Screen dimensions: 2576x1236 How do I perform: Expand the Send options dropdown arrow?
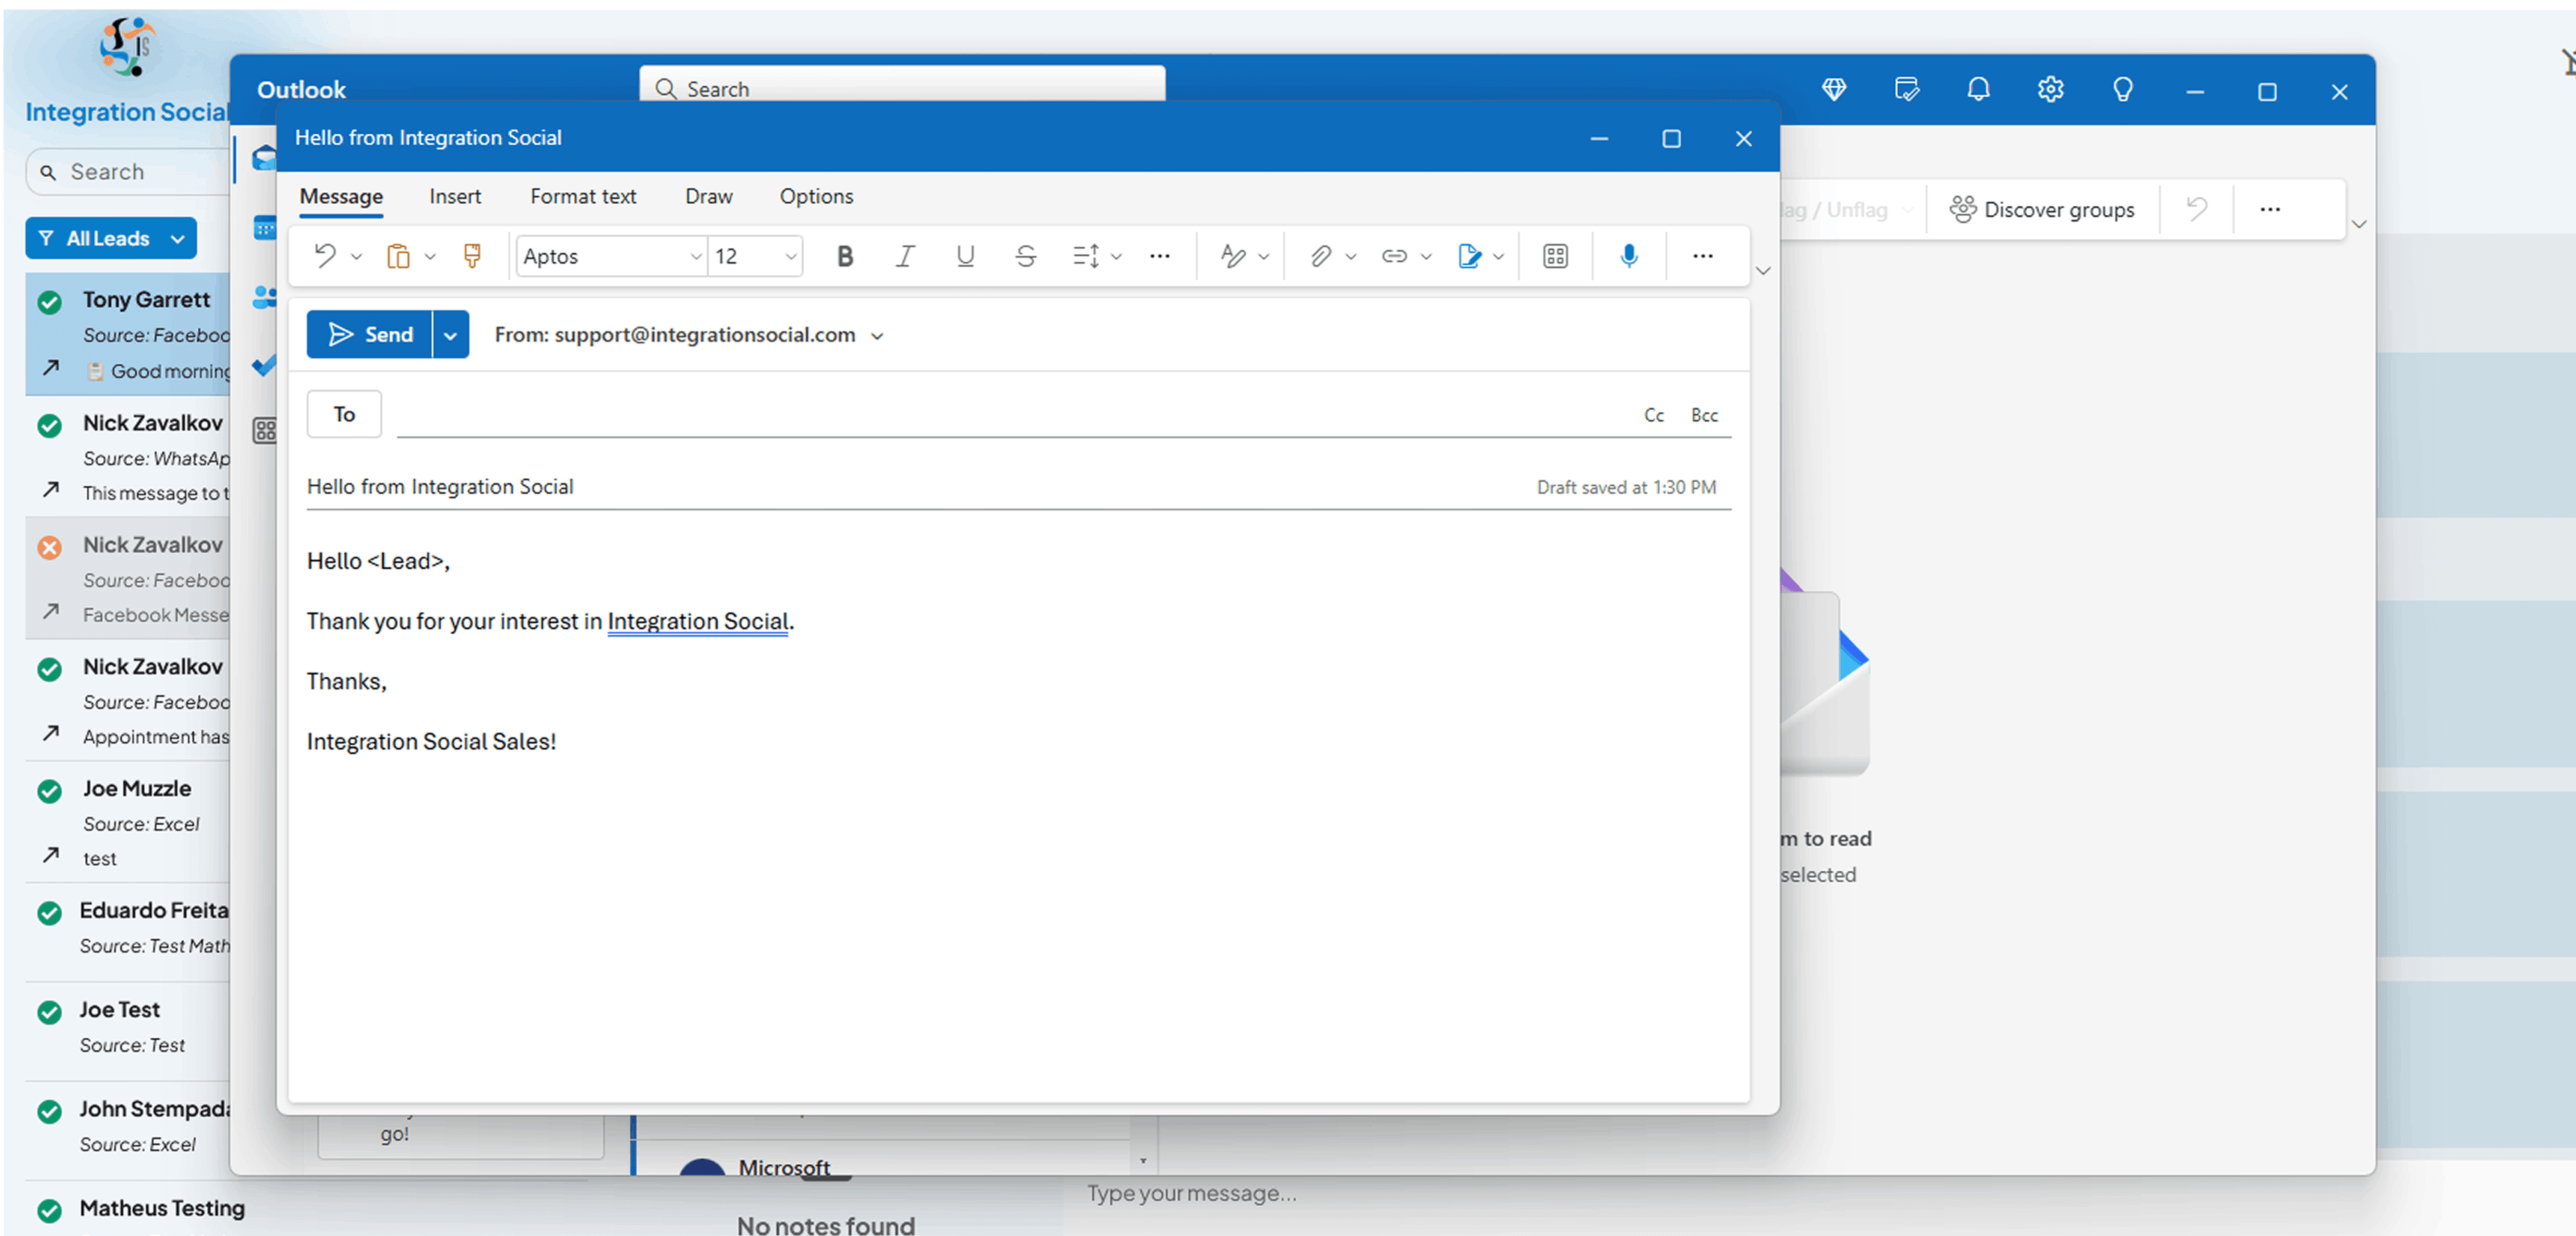[x=450, y=335]
